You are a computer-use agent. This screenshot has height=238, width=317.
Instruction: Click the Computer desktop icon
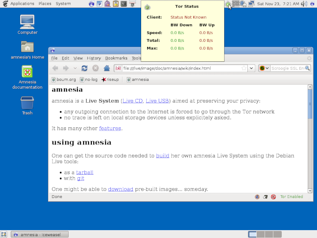27,21
